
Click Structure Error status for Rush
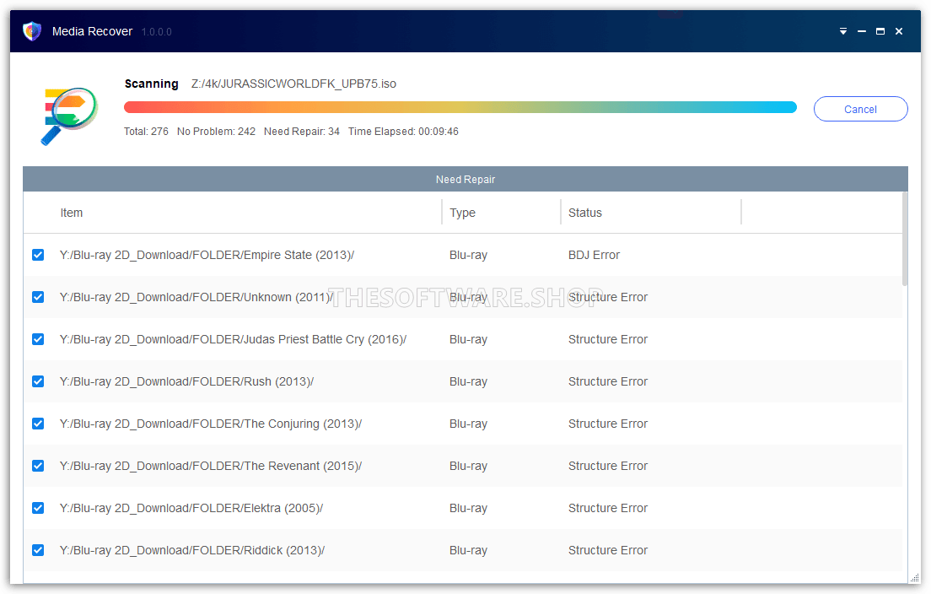[x=607, y=381]
